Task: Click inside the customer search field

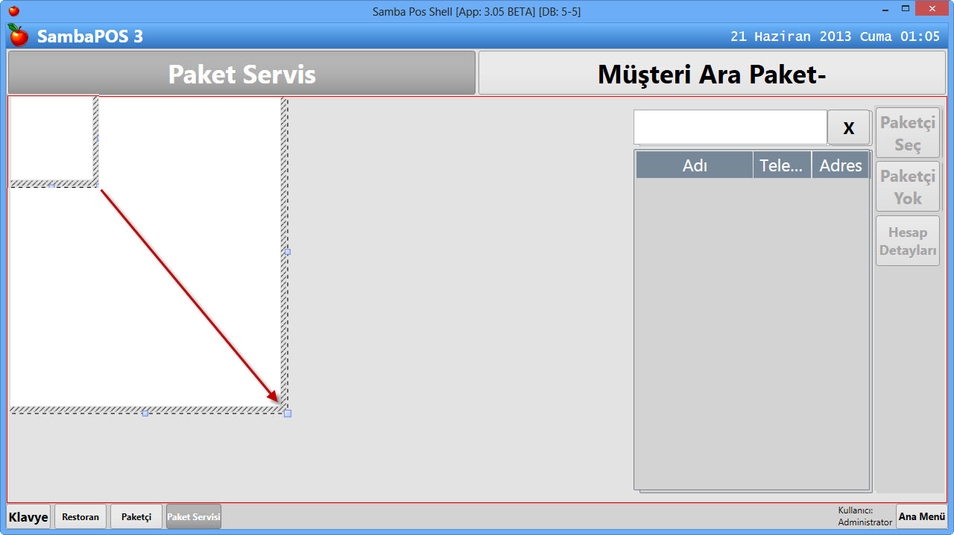Action: point(730,127)
